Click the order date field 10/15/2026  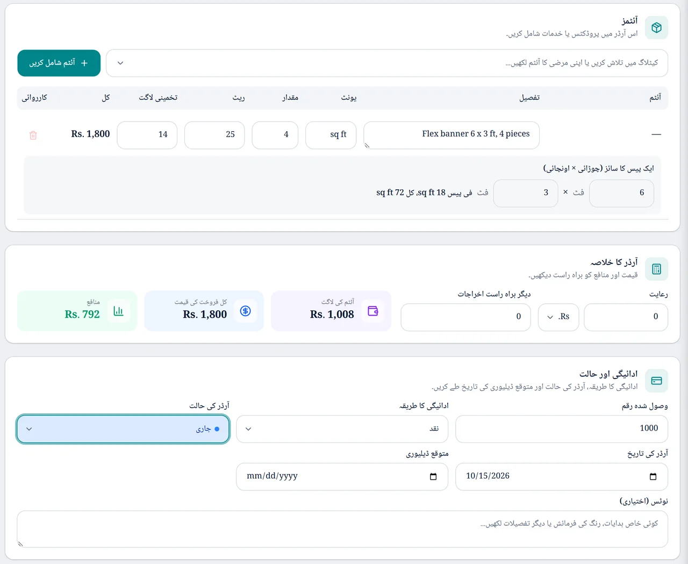(562, 476)
